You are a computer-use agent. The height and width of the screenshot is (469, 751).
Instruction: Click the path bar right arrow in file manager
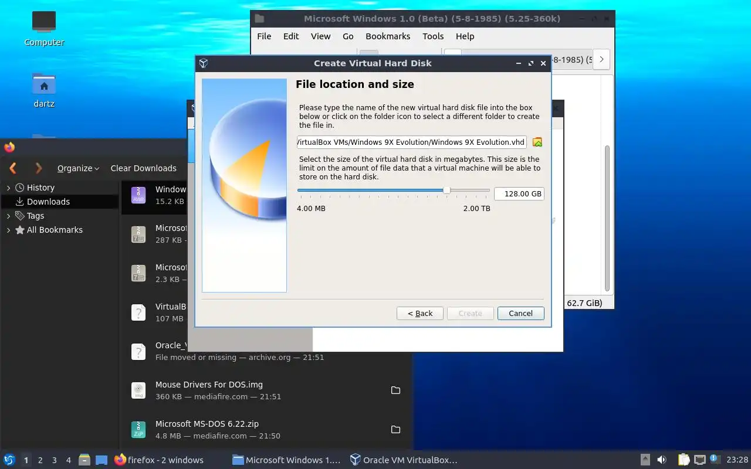[601, 59]
